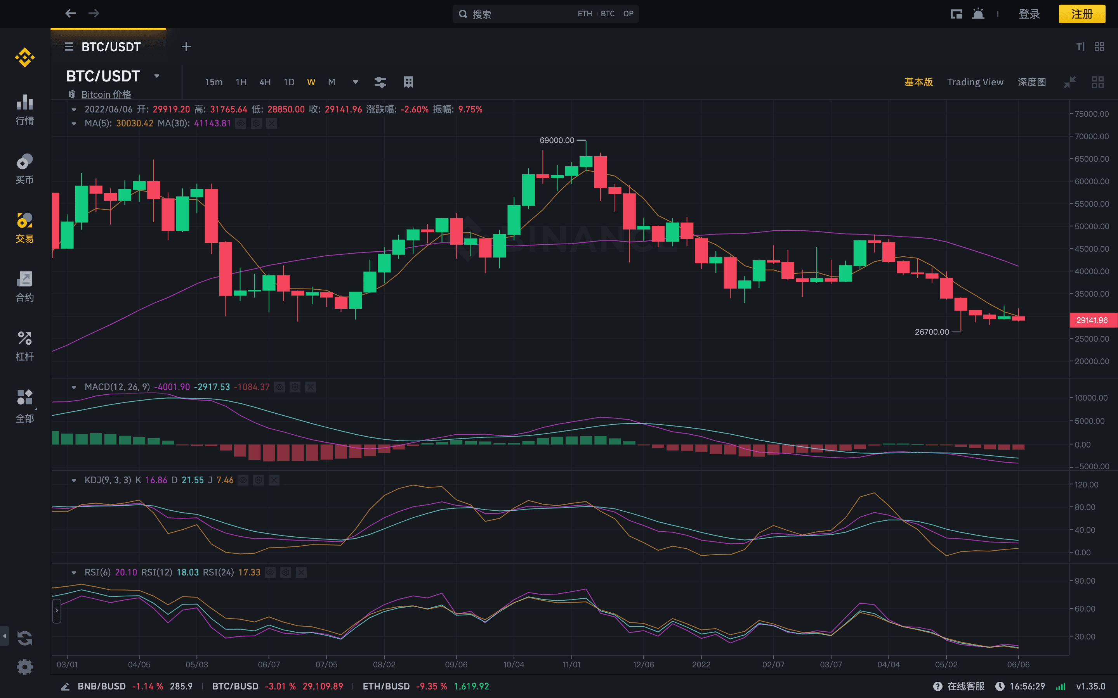Toggle MACD visibility eye icon
Screen dimensions: 1118x698
pyautogui.click(x=279, y=387)
